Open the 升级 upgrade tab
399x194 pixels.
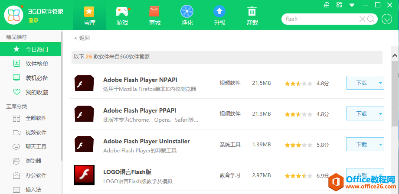[219, 15]
